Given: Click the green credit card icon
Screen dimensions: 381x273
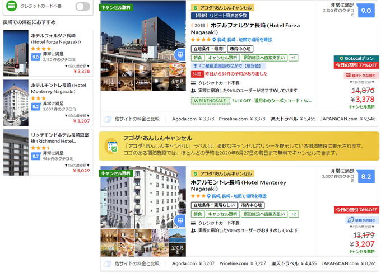Looking at the screenshot, I should (x=11, y=6).
